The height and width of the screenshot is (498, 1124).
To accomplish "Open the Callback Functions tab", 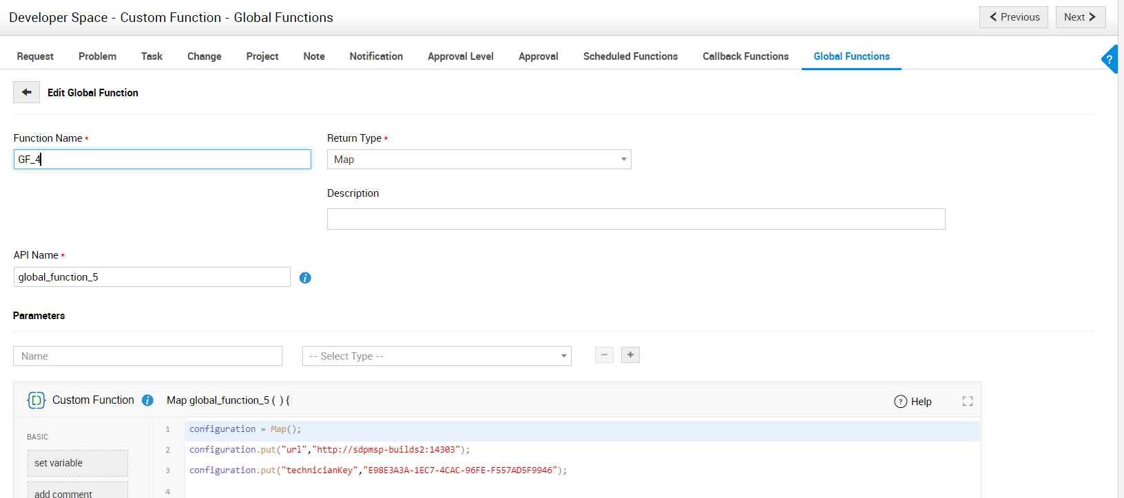I will 745,56.
